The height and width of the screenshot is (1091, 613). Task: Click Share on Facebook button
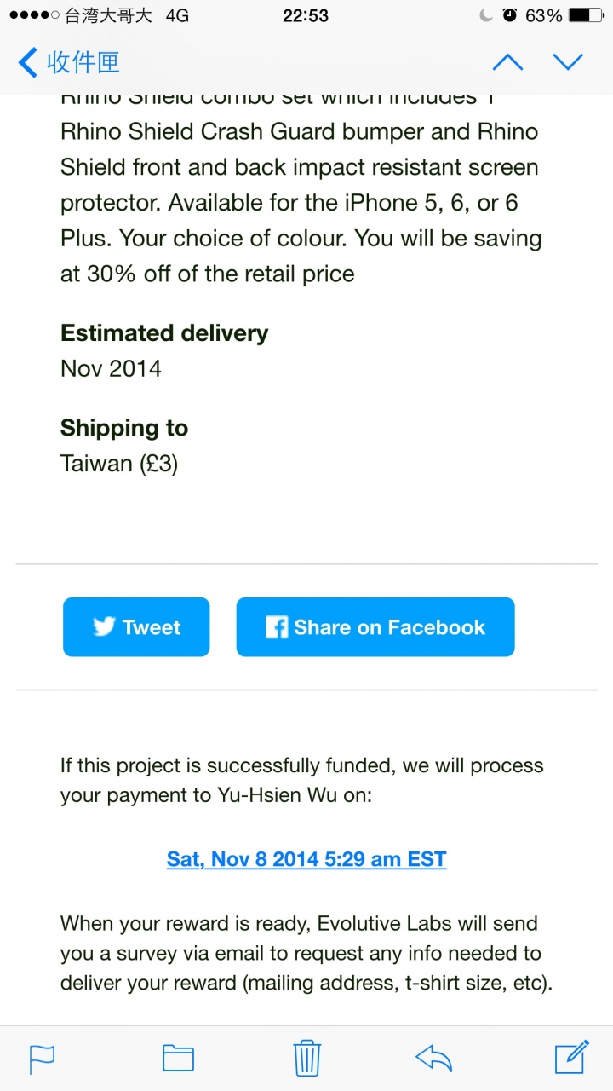tap(375, 627)
